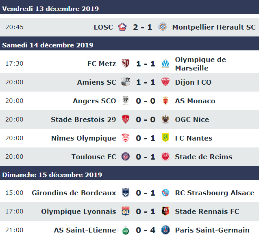The image size is (259, 239).
Task: Click the RC Strasbourg Alsace name
Action: click(x=215, y=193)
